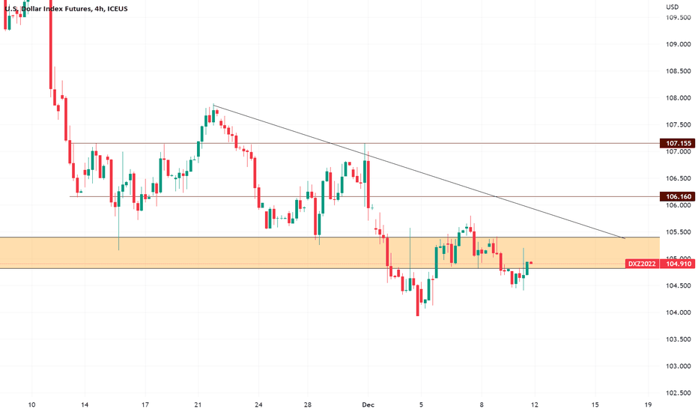Select the descending gray trendline
The width and height of the screenshot is (698, 412).
click(x=419, y=172)
